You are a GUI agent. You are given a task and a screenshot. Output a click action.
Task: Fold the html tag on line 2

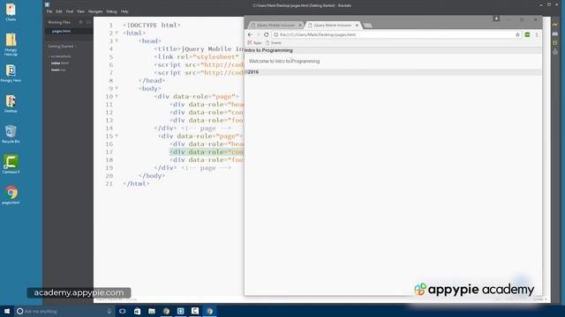pos(117,33)
